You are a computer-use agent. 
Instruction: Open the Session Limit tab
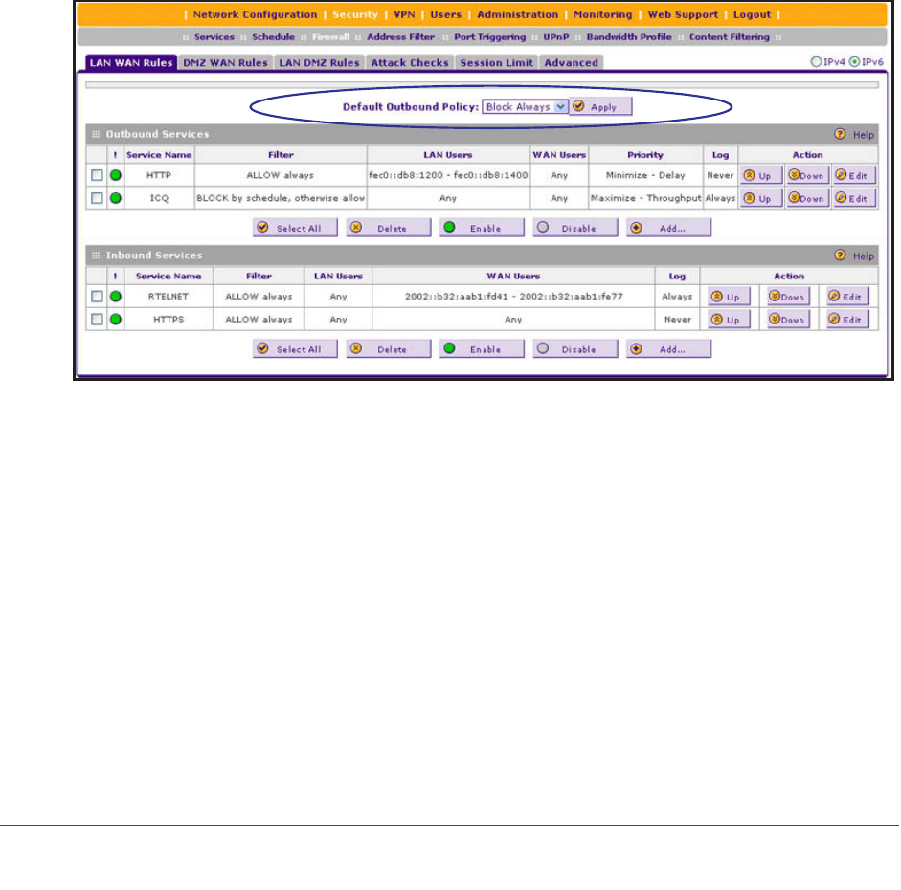click(x=497, y=62)
